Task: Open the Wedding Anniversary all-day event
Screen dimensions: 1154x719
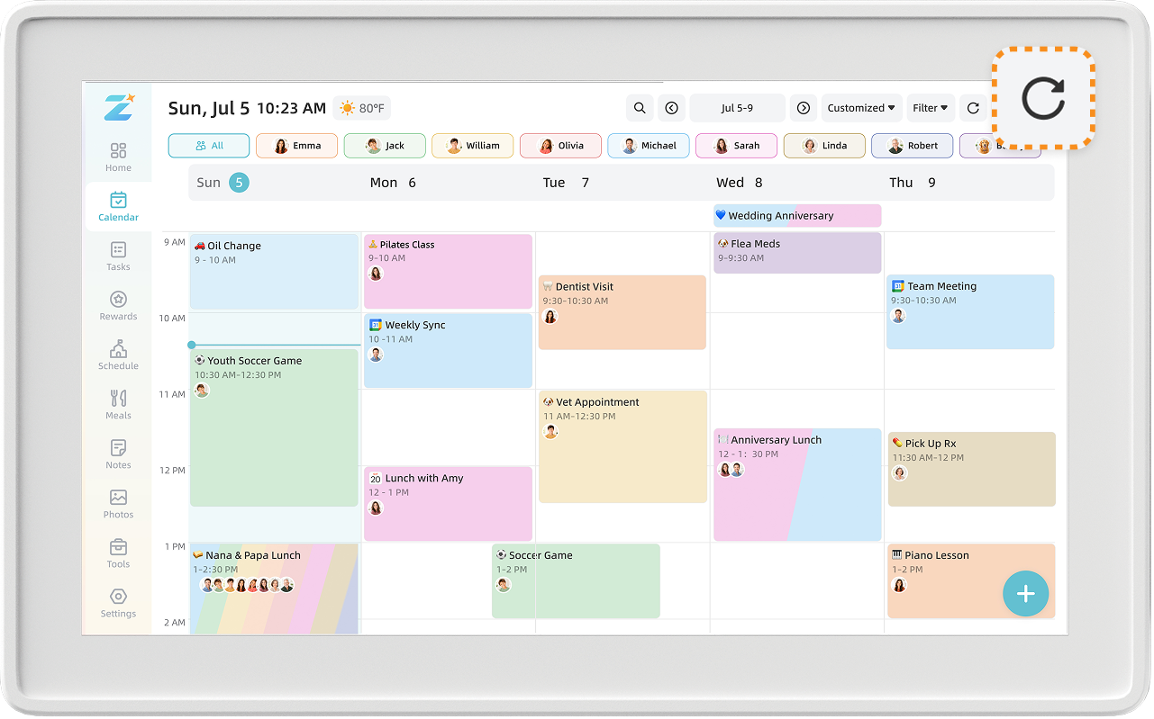Action: point(797,216)
